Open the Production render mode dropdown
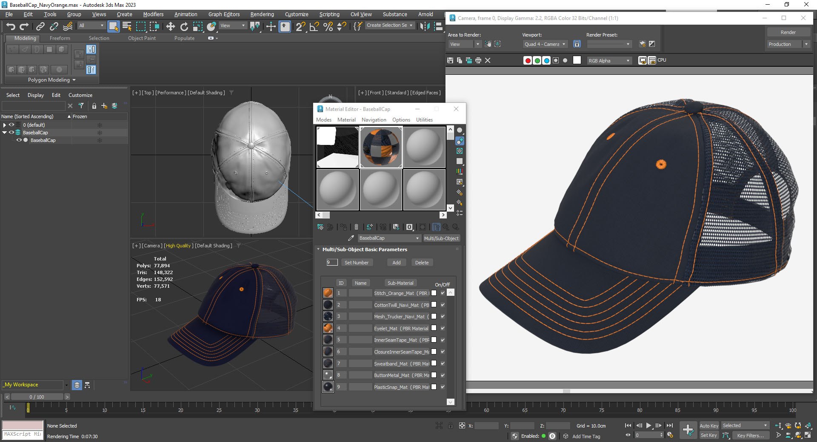 [788, 44]
